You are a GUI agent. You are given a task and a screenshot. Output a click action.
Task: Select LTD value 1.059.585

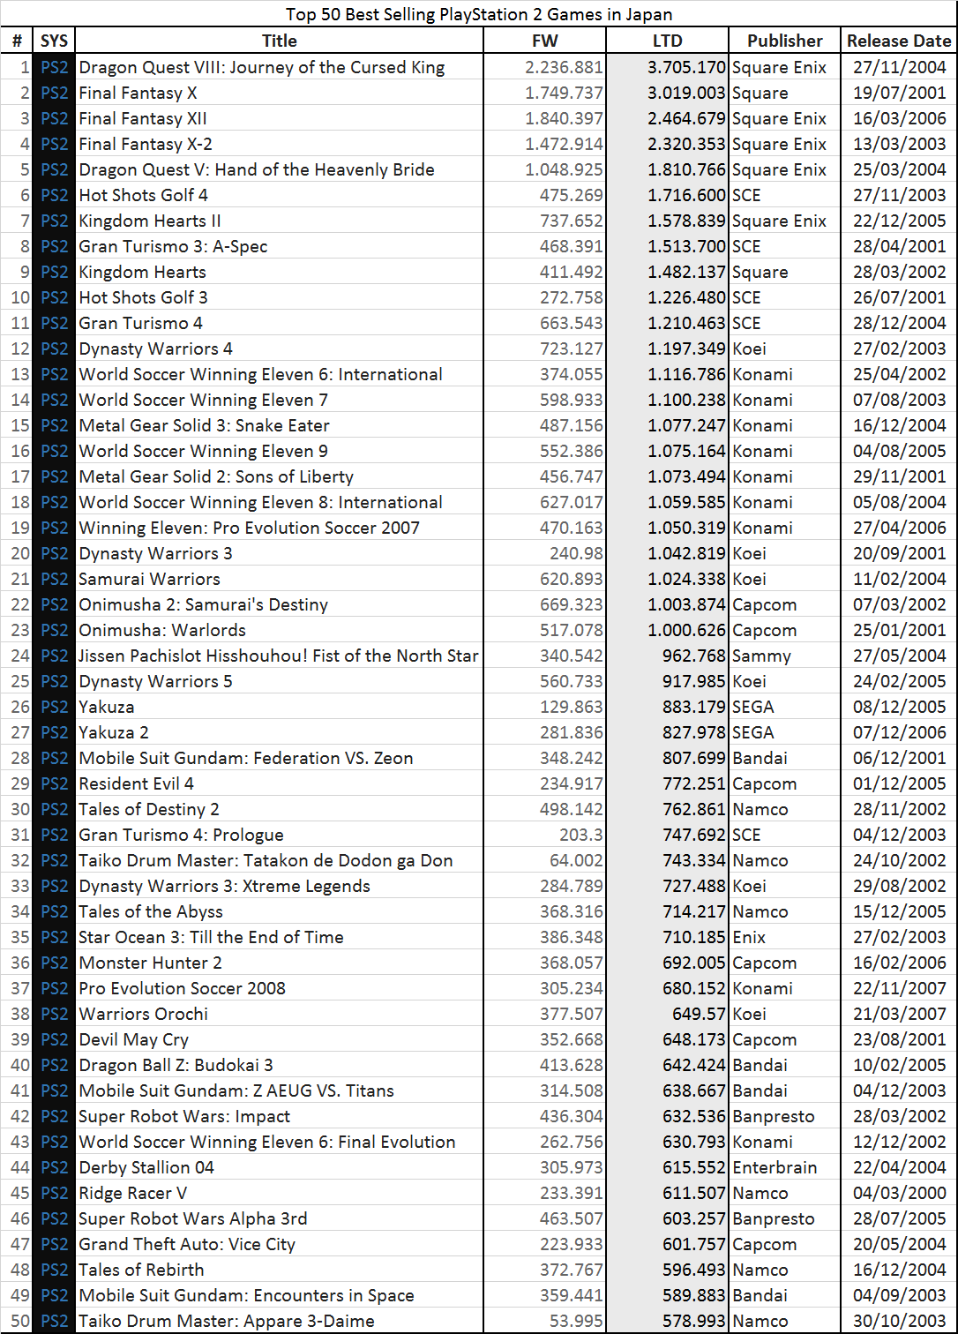(x=686, y=502)
